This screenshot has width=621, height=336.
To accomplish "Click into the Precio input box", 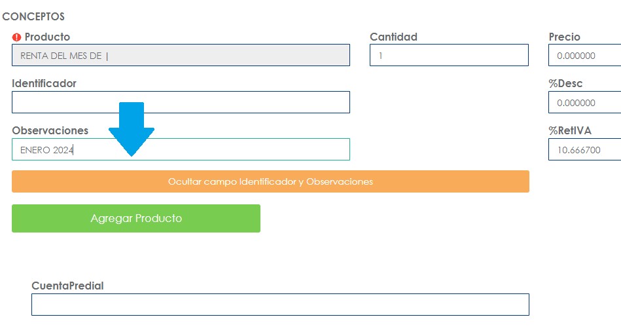I will pos(584,56).
